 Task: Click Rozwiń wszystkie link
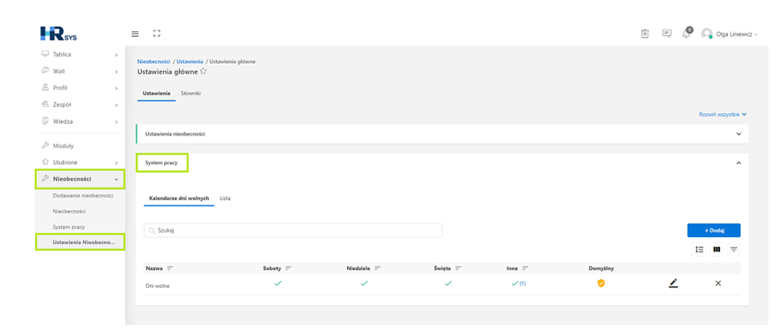tap(723, 114)
